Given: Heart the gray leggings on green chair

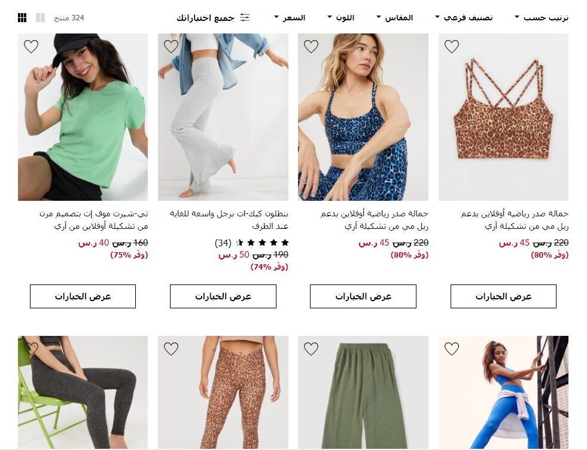Looking at the screenshot, I should [x=31, y=349].
